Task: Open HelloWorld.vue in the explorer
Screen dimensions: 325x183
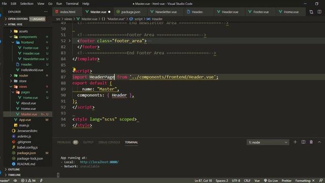Action: [x=32, y=70]
